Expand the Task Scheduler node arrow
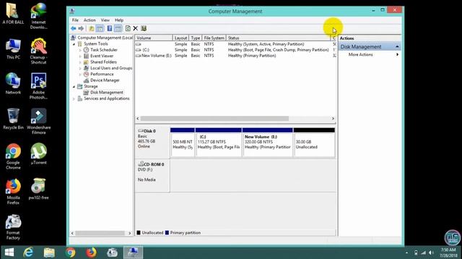This screenshot has height=259, width=462. [80, 50]
